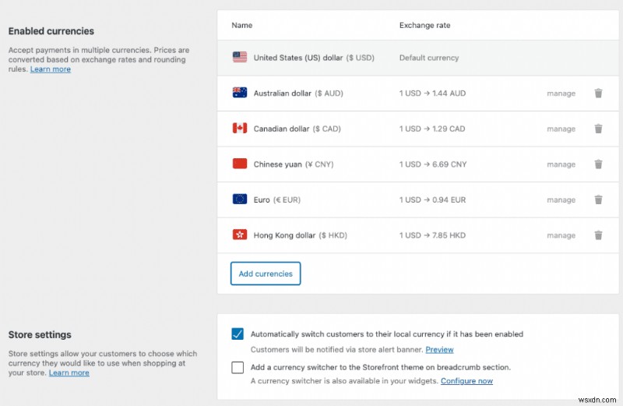Click the Canadian flag icon
Image resolution: width=623 pixels, height=406 pixels.
(240, 129)
